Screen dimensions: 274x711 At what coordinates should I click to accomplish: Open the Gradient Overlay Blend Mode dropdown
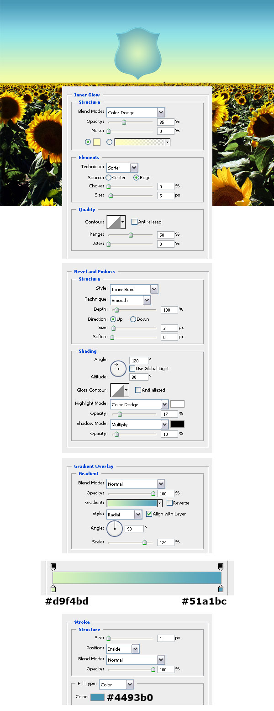(136, 484)
